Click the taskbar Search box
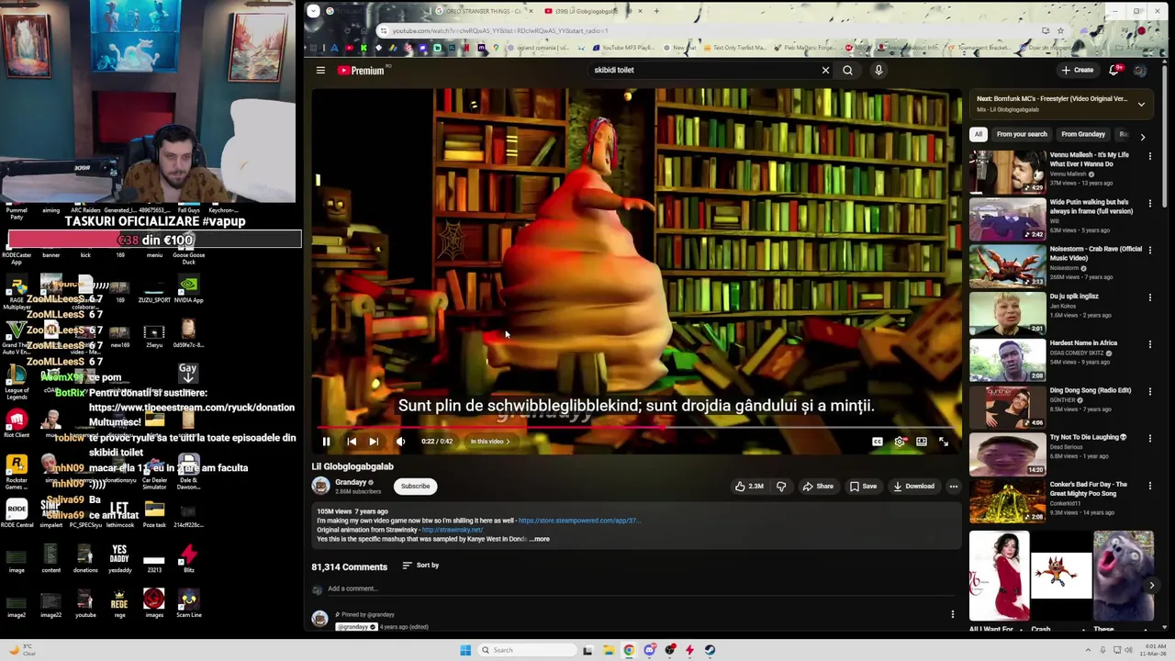The height and width of the screenshot is (661, 1175). pyautogui.click(x=528, y=650)
